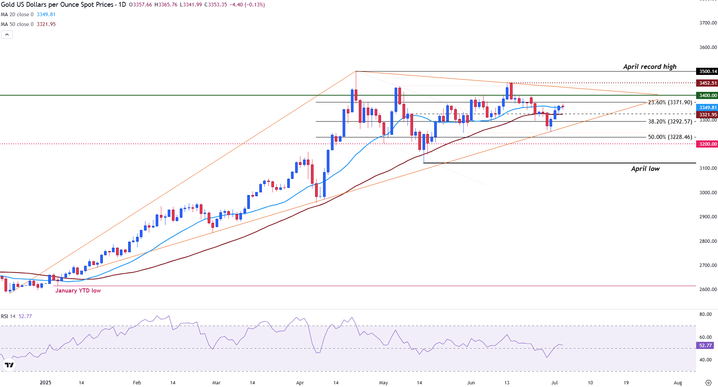Screen dimensions: 718x387
Task: Click the Feb label on time axis
Action: pos(137,382)
